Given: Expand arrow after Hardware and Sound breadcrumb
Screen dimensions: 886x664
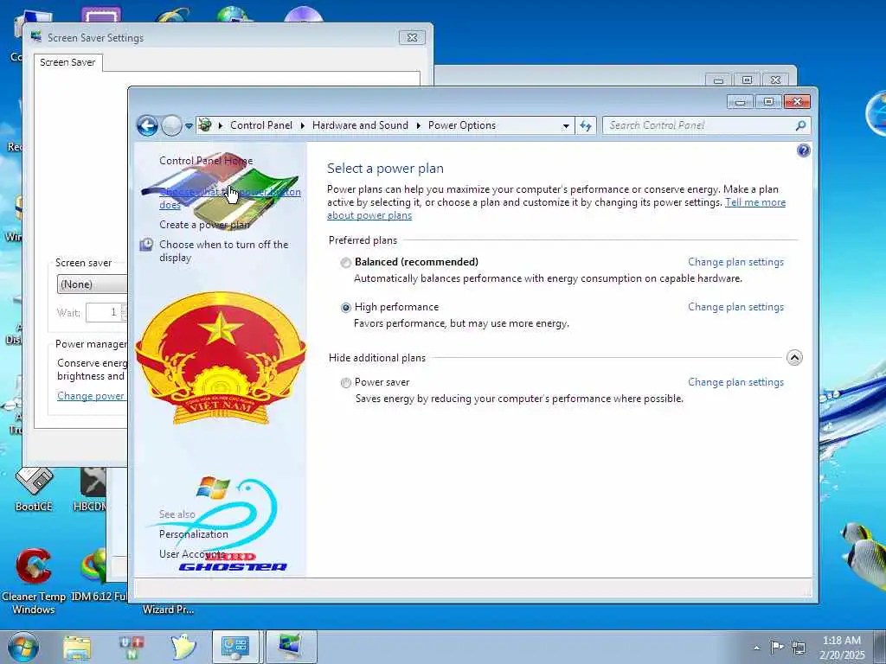Looking at the screenshot, I should 418,125.
